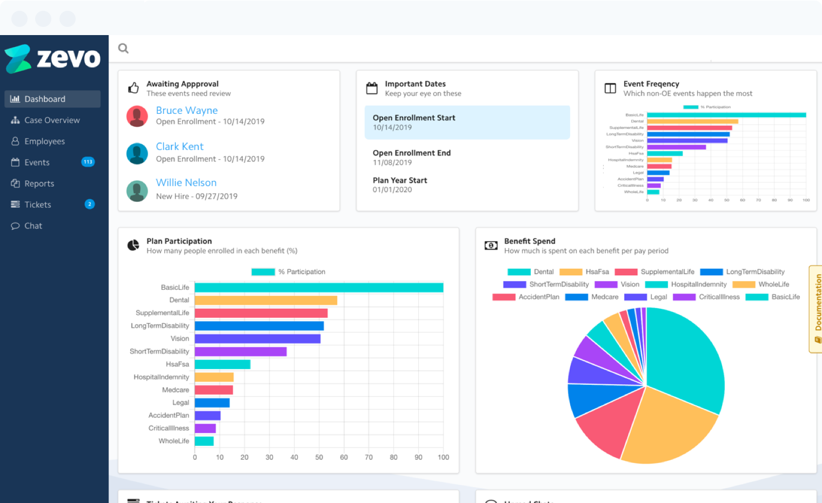Click the Dental bar in Plan Participation

pos(266,300)
